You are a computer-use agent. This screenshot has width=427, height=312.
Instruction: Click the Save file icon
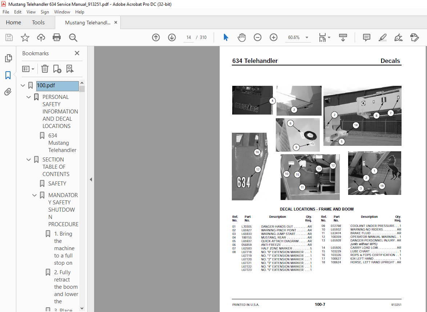9,37
